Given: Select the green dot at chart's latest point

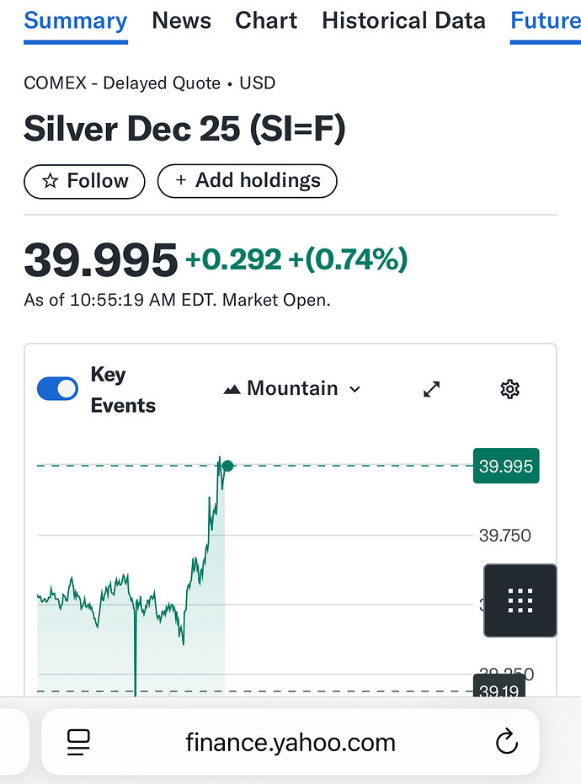Looking at the screenshot, I should click(x=227, y=466).
